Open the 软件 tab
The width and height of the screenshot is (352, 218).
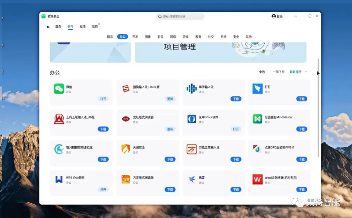tap(70, 26)
